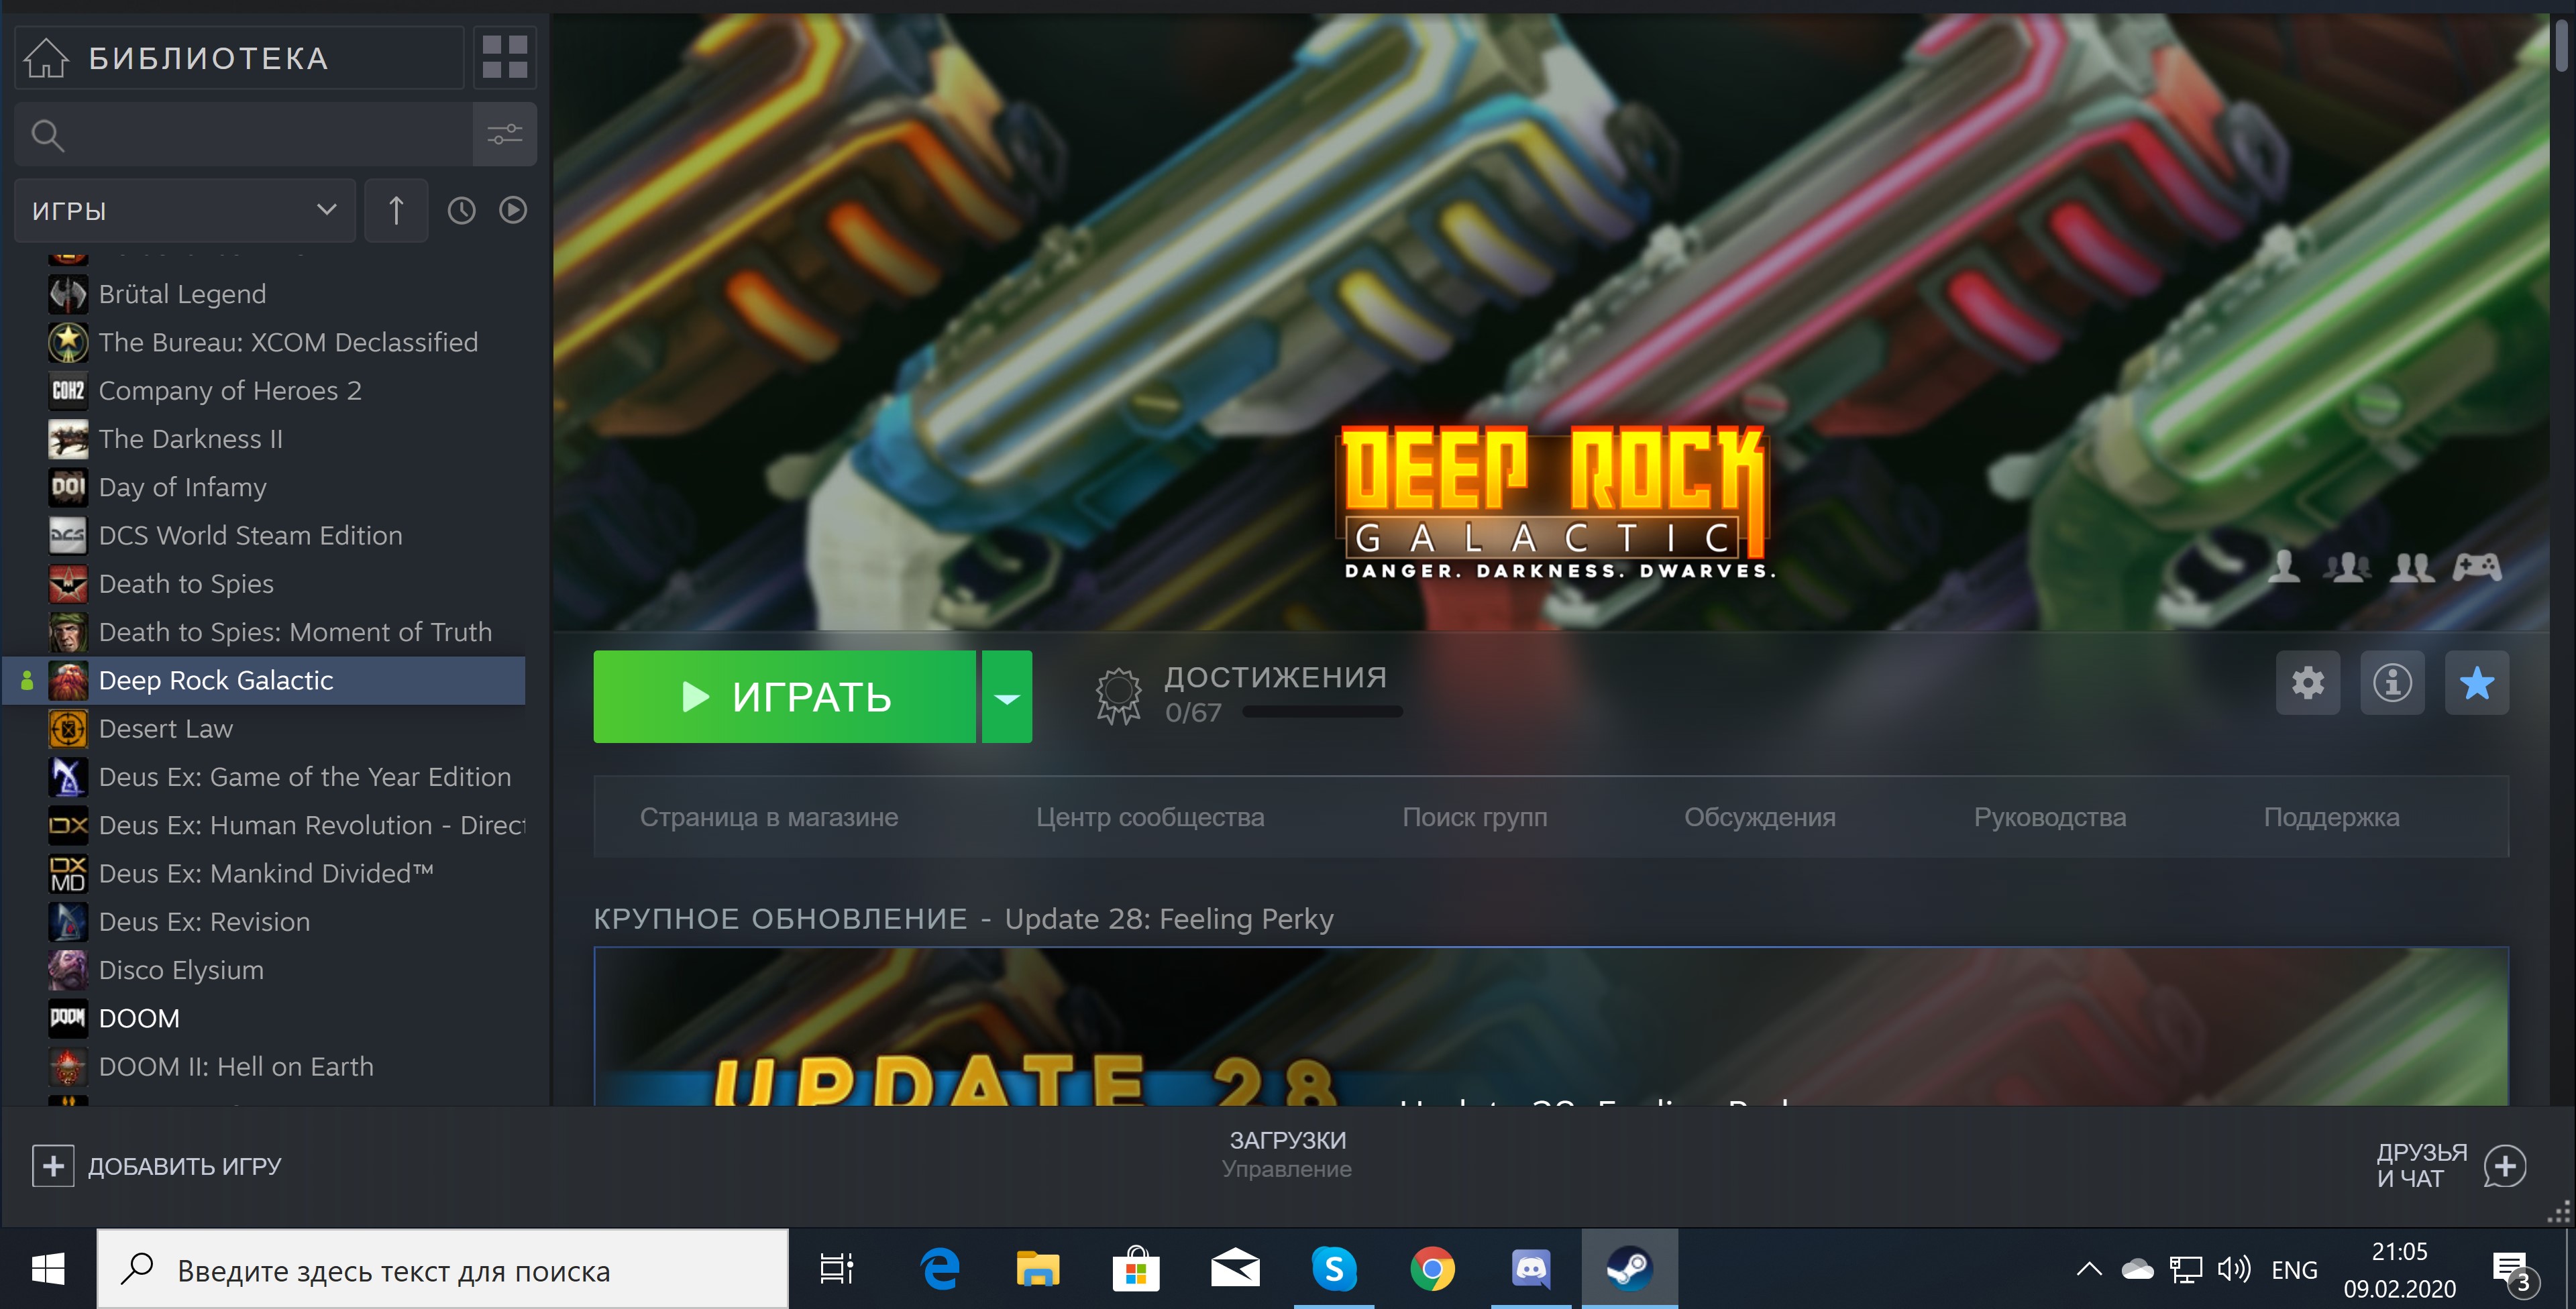Open Обсуждения tab
This screenshot has height=1309, width=2576.
(x=1759, y=817)
